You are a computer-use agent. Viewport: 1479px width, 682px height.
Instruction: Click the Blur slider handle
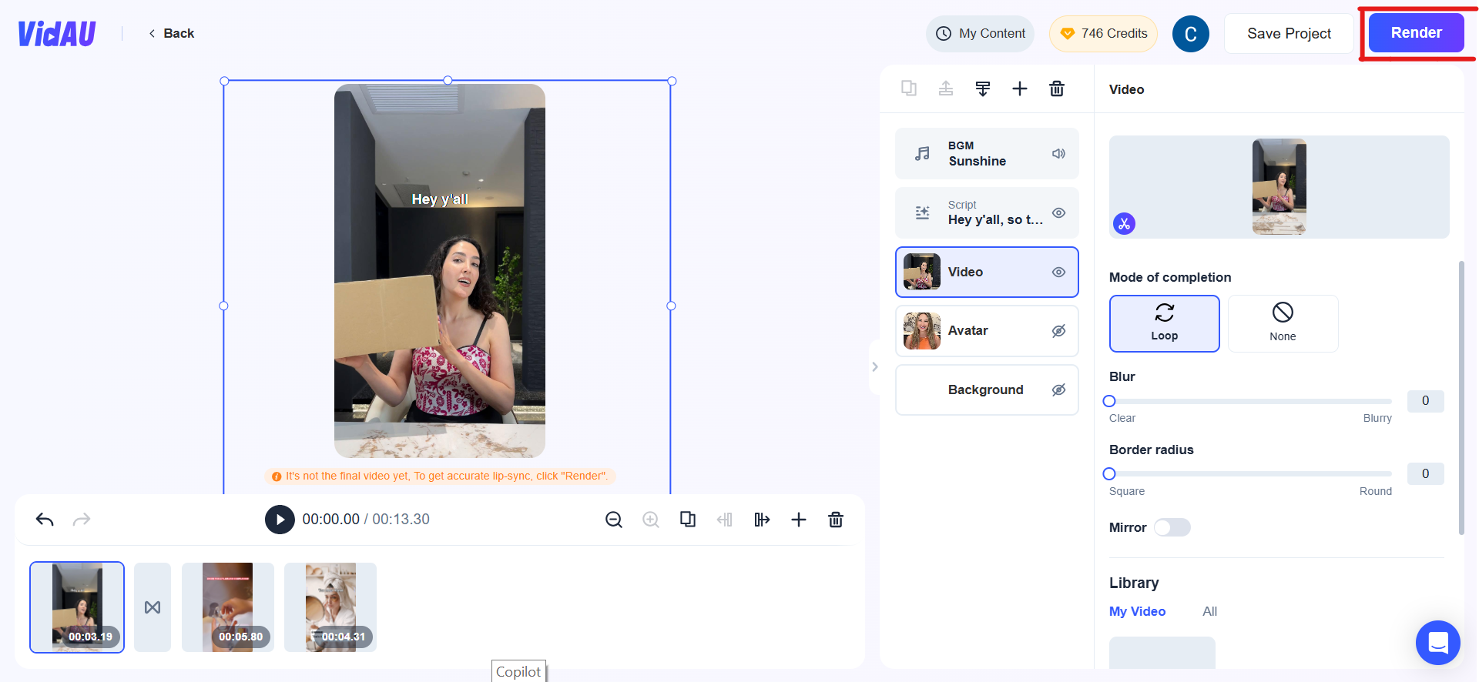point(1109,401)
